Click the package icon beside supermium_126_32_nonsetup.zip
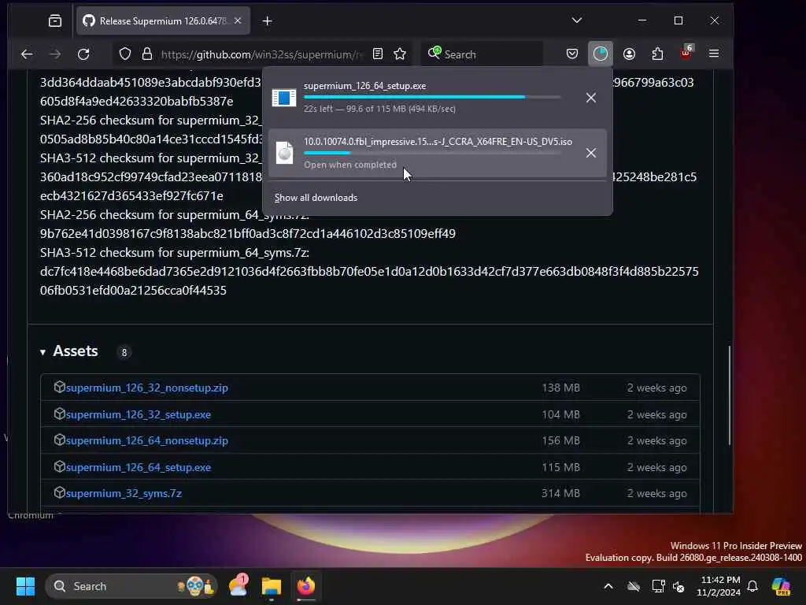806x605 pixels. click(60, 387)
